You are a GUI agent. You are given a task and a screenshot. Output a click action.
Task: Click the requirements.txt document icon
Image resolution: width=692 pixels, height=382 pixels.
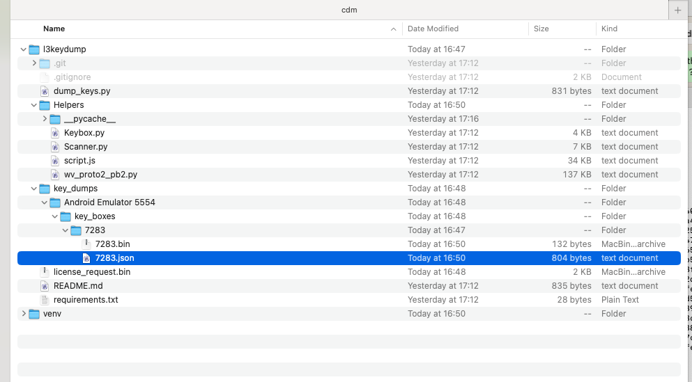(45, 300)
